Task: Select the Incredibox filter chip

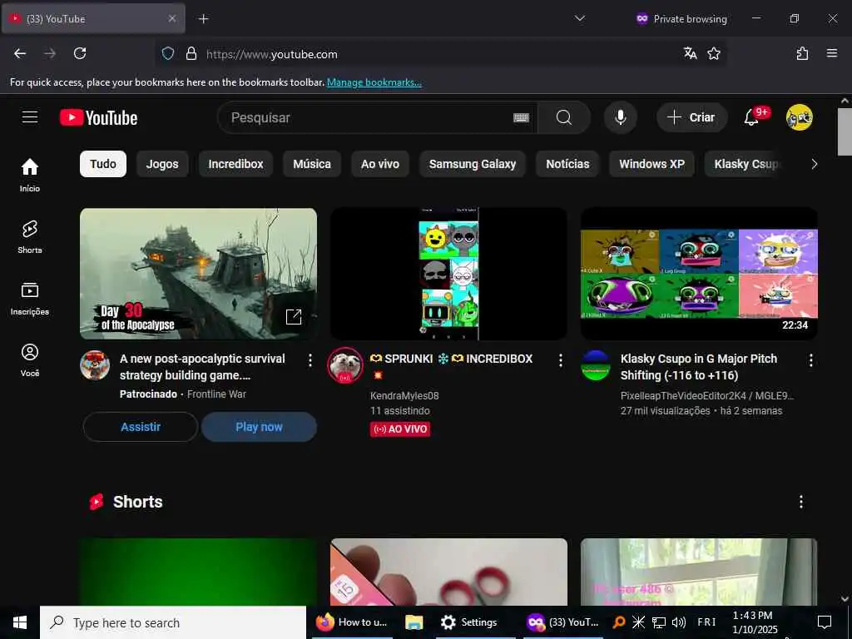Action: (x=235, y=164)
